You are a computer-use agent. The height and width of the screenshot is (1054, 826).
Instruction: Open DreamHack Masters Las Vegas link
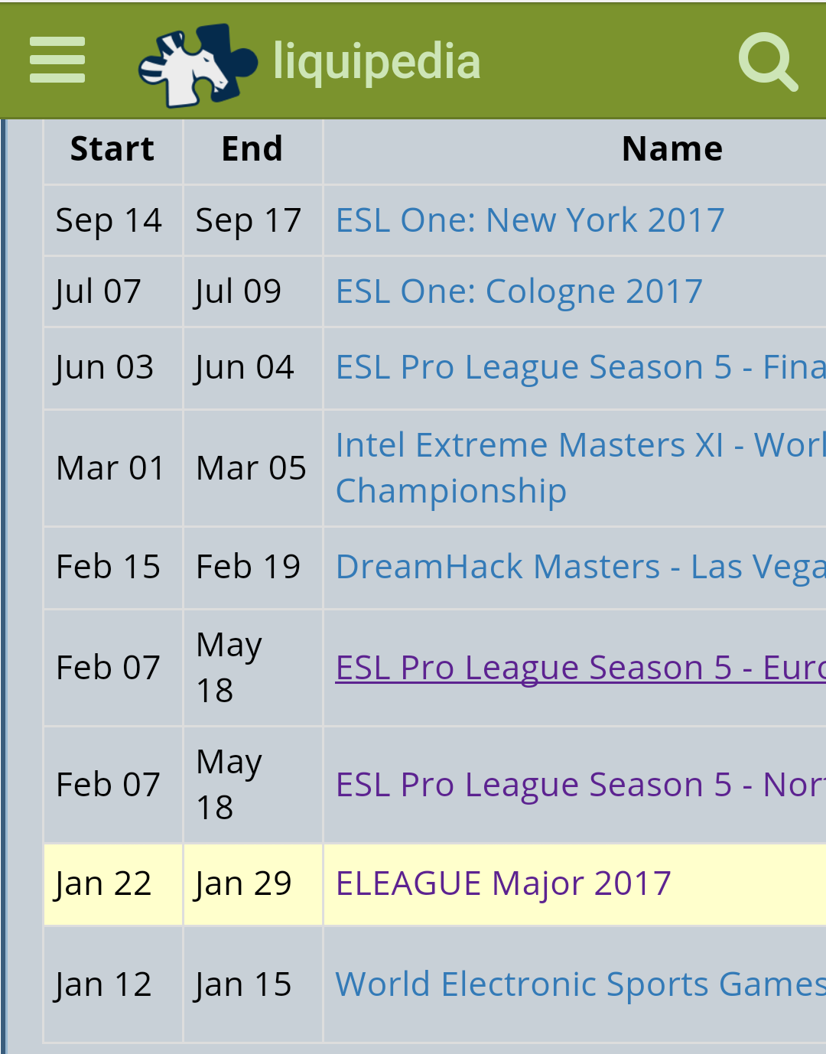pyautogui.click(x=580, y=567)
